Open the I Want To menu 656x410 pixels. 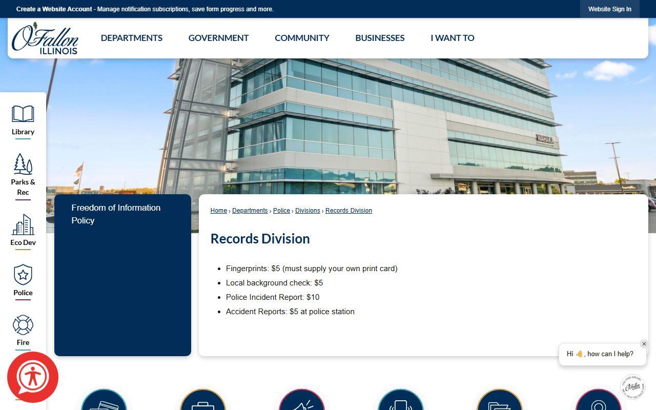[x=453, y=38]
